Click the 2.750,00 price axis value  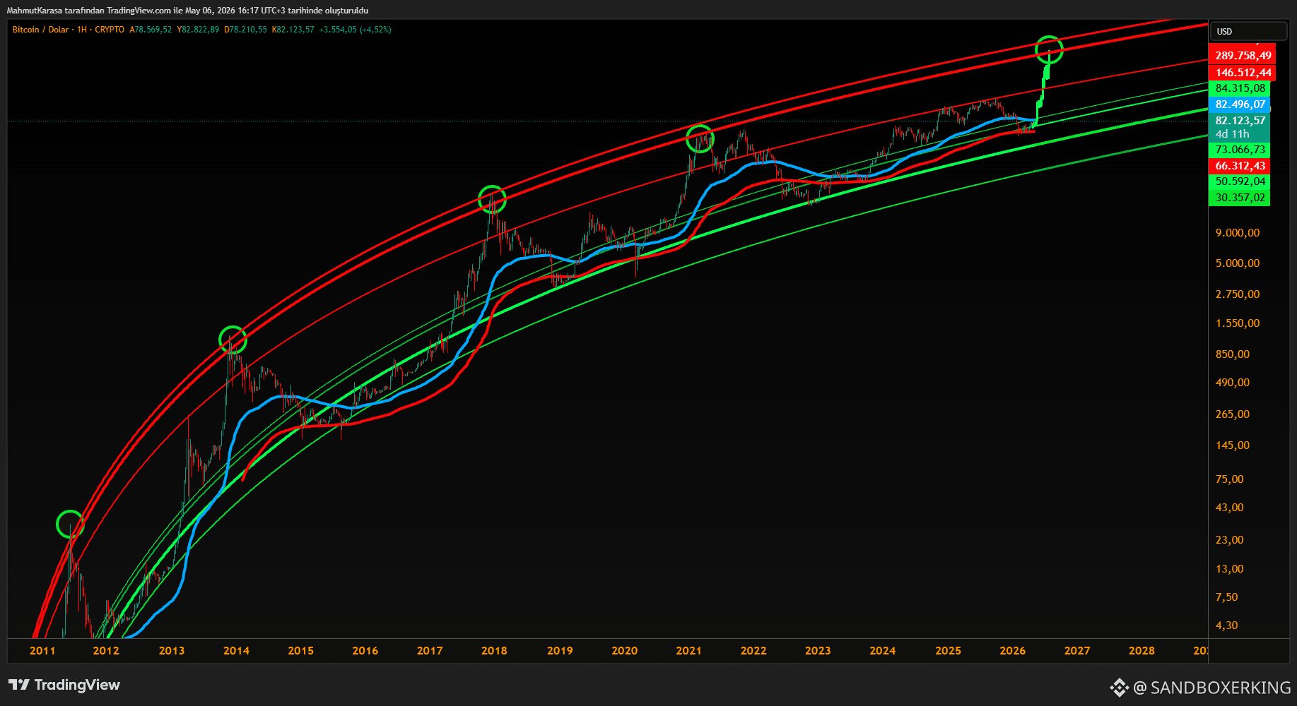1238,294
